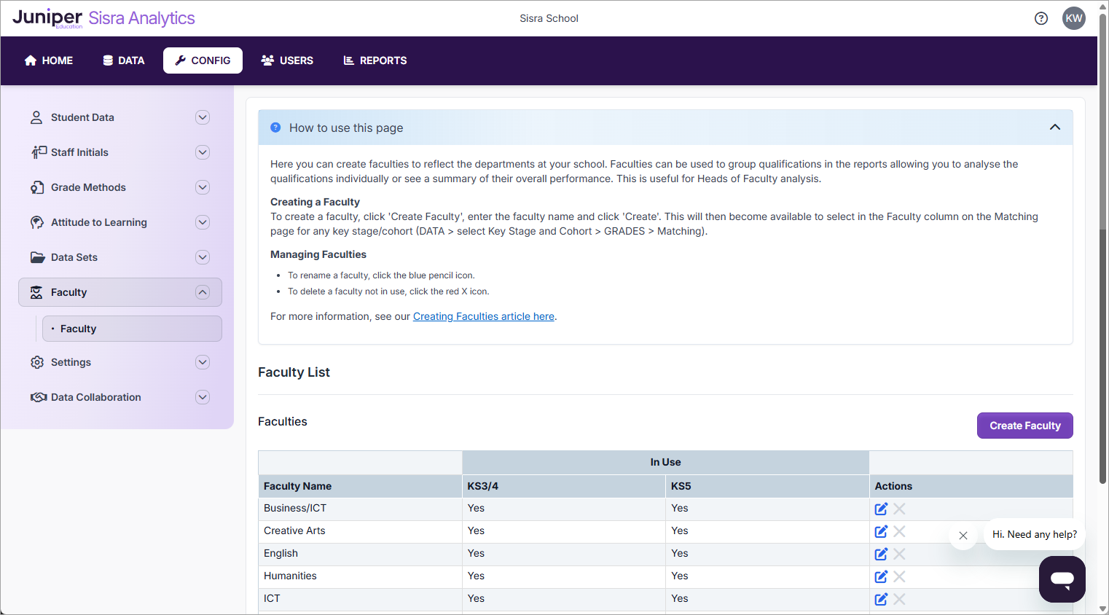The image size is (1109, 615).
Task: Switch to the REPORTS tab
Action: coord(375,60)
